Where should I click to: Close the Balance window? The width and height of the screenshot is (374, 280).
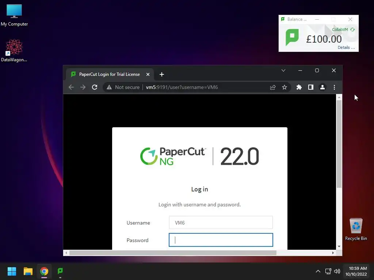click(350, 19)
